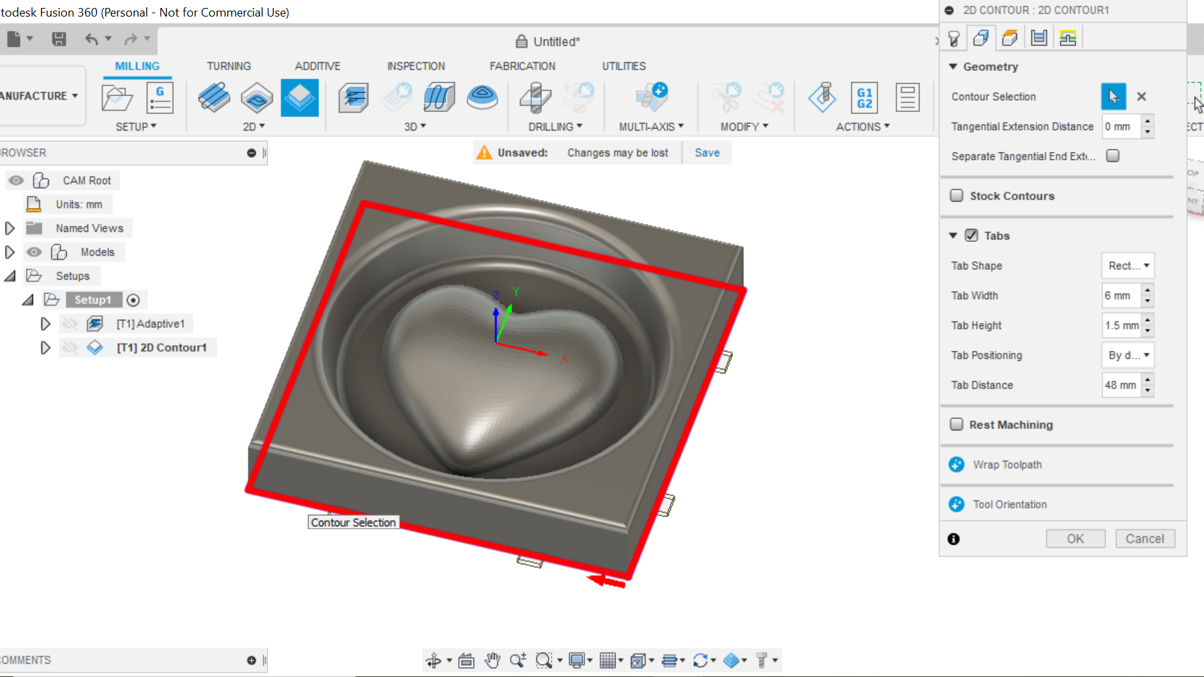Open the New Setup folder icon

[x=117, y=98]
